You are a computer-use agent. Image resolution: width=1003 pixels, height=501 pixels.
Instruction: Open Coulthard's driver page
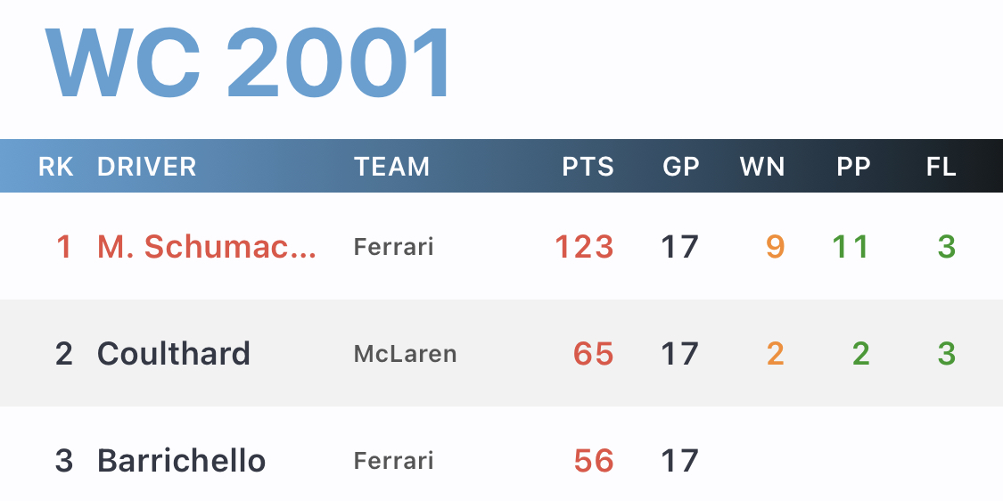click(173, 353)
